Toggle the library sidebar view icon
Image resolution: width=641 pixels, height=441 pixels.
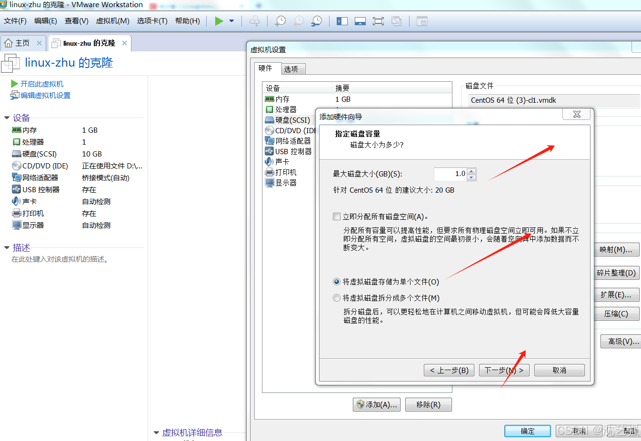[342, 21]
